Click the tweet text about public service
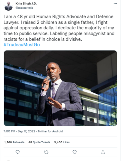This screenshot has width=123, height=161. coord(59,28)
